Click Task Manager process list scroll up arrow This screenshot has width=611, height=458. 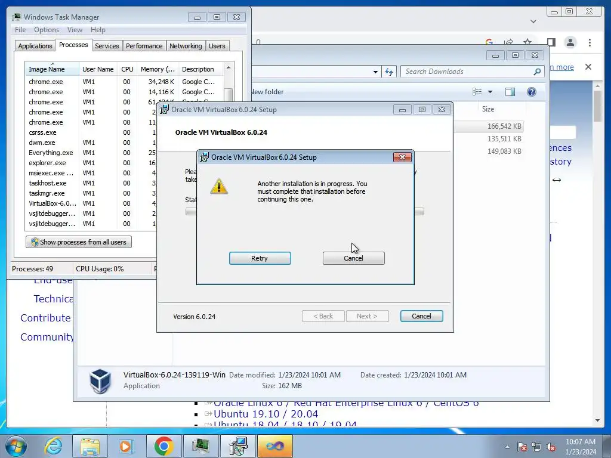click(229, 67)
